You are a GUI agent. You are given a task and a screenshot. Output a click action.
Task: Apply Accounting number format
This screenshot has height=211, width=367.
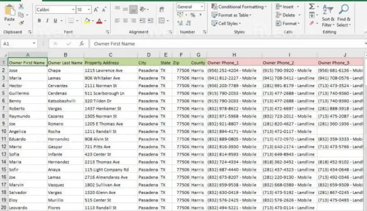(180, 15)
